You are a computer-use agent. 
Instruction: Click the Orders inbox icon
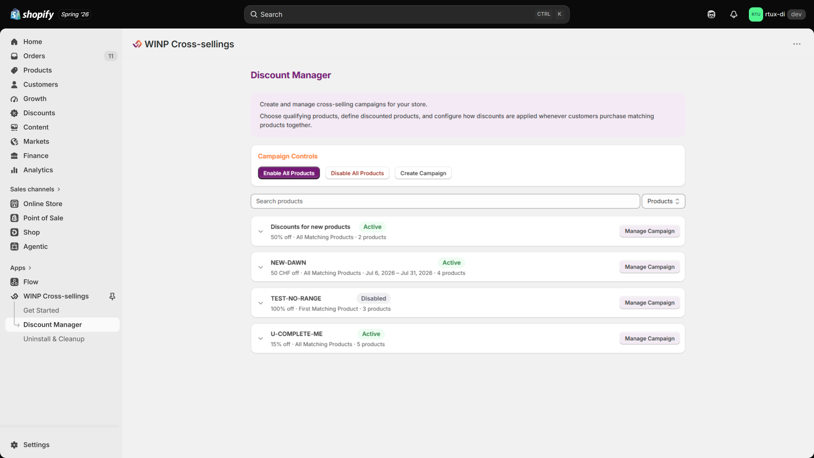coord(14,56)
